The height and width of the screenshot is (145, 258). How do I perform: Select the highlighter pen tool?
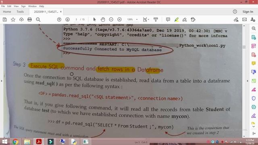[177, 20]
